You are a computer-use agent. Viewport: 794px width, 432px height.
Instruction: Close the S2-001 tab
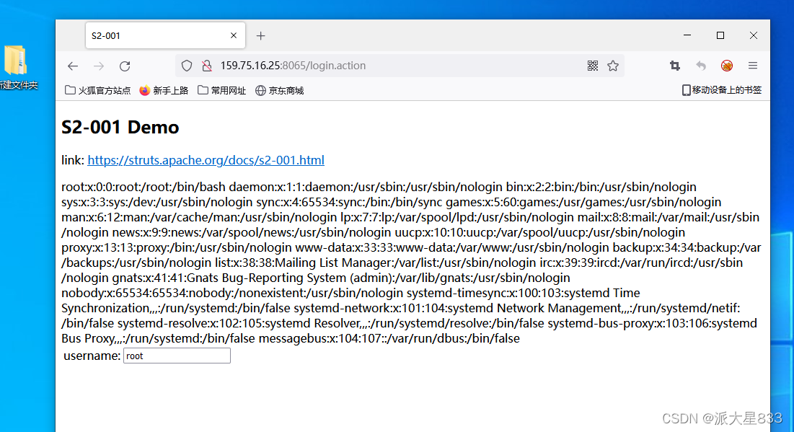234,35
